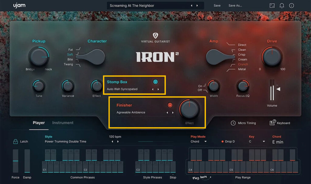Click the ujam logo
Image resolution: width=311 pixels, height=184 pixels.
[x=19, y=5]
